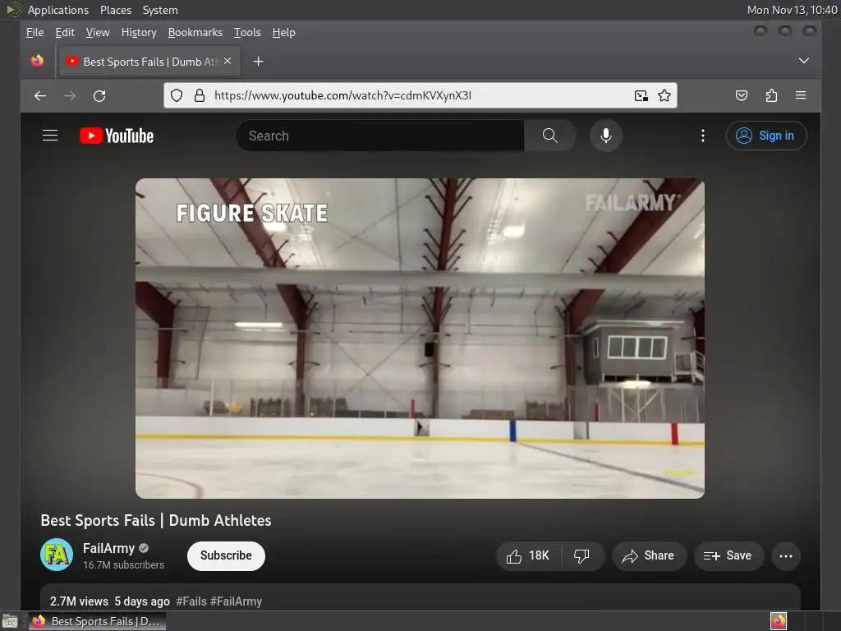Open the Places system menu
The width and height of the screenshot is (841, 631).
pos(116,10)
